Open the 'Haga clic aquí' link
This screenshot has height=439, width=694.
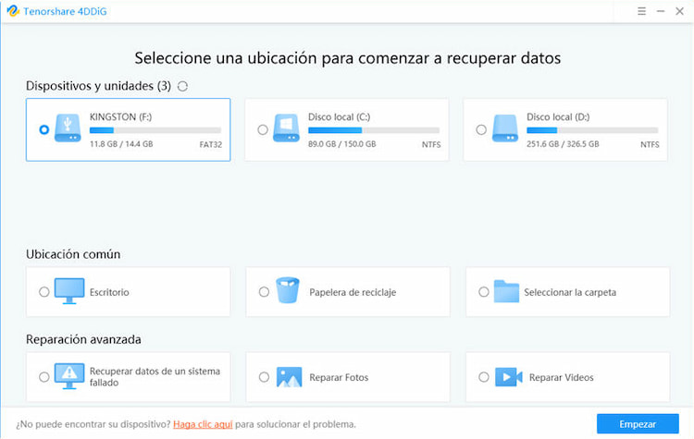click(x=203, y=424)
